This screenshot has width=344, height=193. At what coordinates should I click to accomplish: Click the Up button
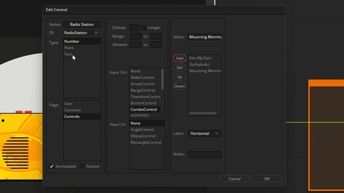pyautogui.click(x=180, y=77)
